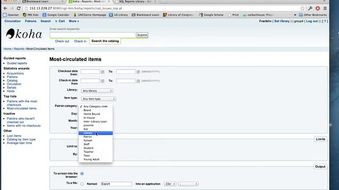The image size is (339, 190).
Task: Choose Board patron category
Action: pos(95,110)
